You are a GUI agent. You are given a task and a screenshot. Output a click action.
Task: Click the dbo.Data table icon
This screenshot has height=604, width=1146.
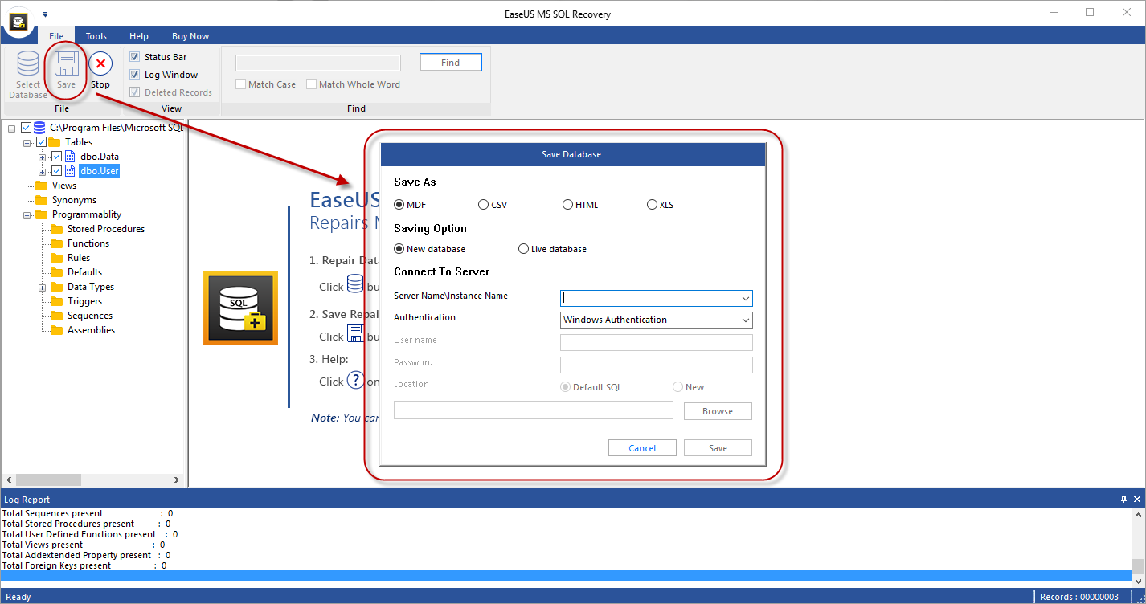[x=70, y=157]
